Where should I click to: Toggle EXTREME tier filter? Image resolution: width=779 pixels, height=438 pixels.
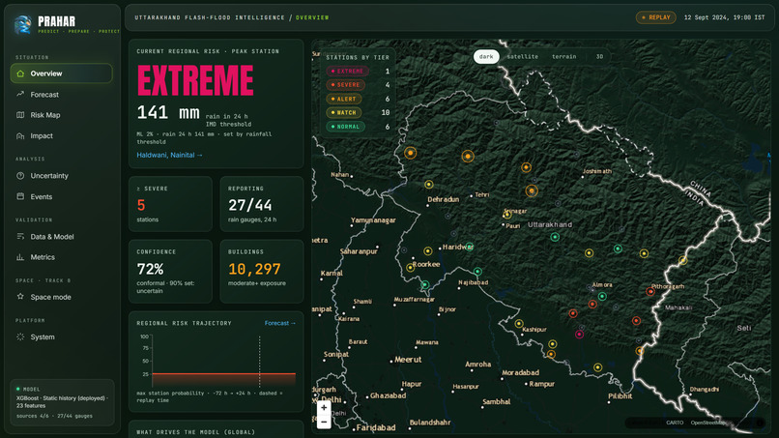[x=347, y=72]
